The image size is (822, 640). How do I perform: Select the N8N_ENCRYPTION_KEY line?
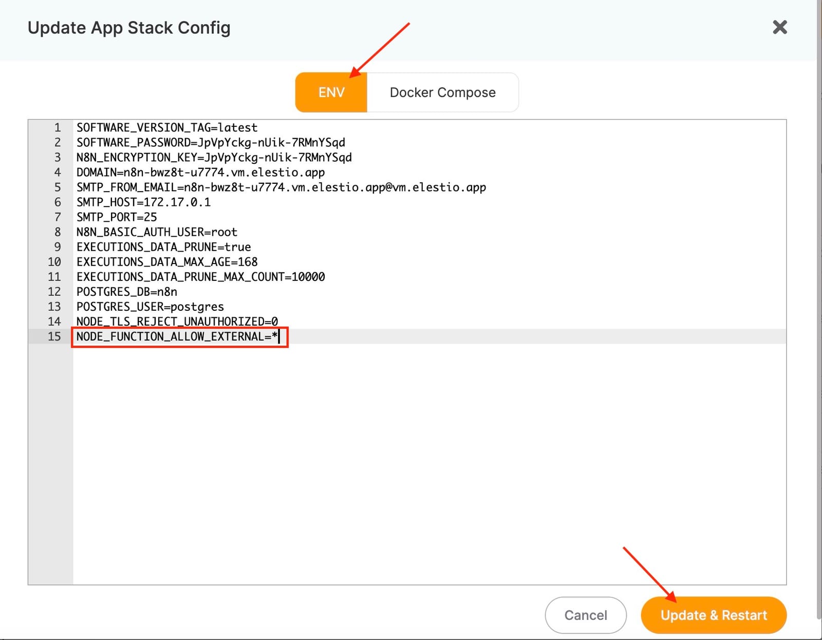tap(214, 157)
